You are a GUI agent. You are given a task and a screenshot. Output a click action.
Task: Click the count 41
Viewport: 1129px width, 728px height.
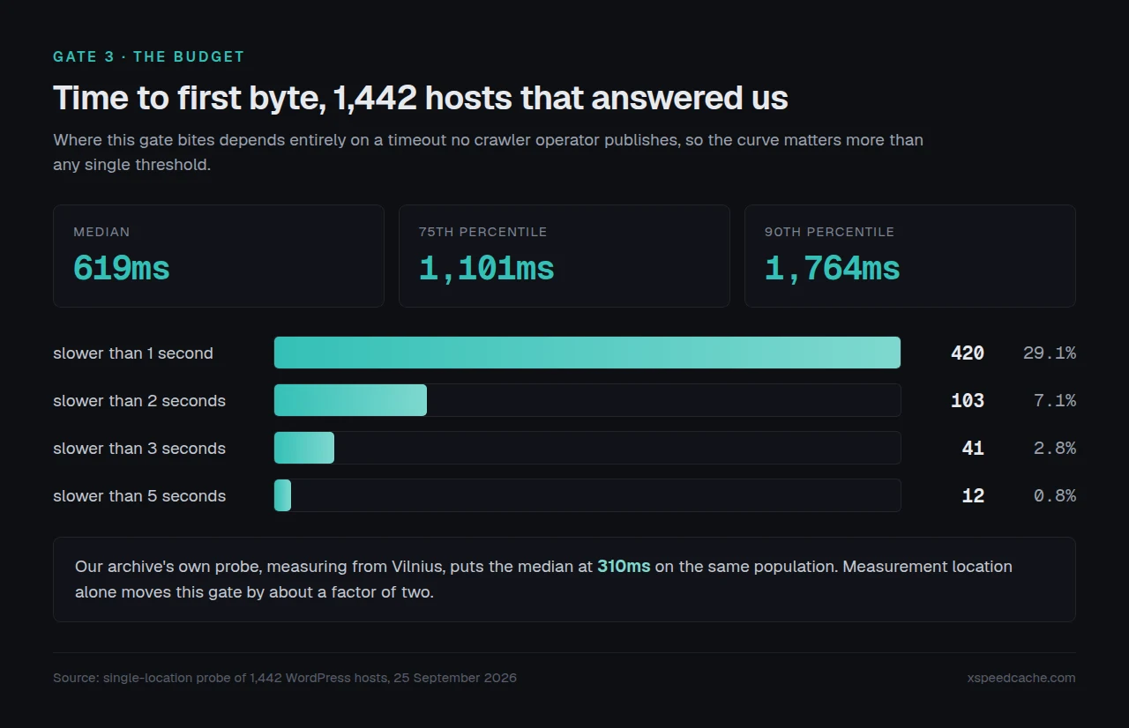click(x=973, y=449)
